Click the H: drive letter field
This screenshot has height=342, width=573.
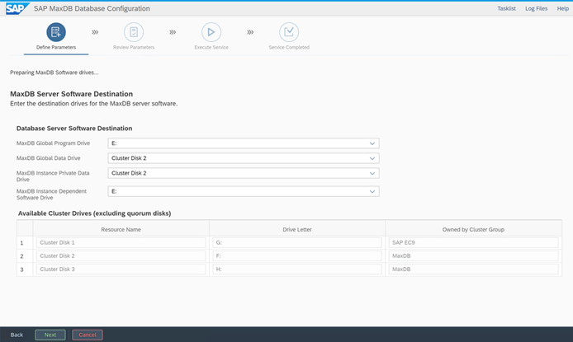coord(297,269)
